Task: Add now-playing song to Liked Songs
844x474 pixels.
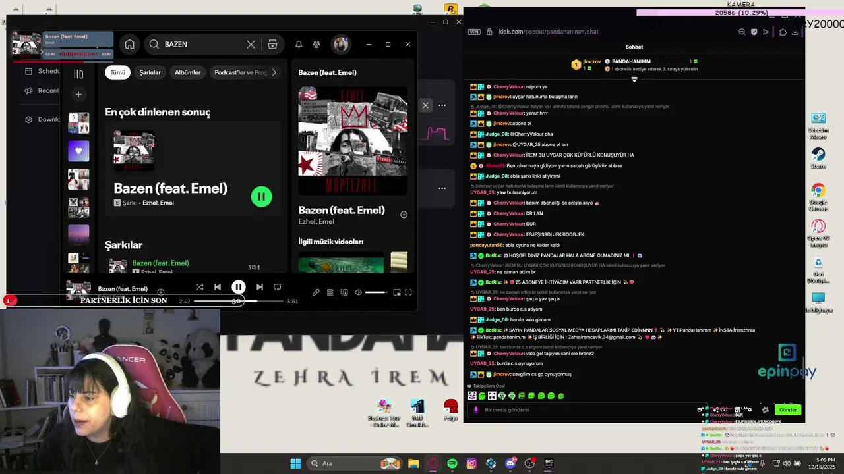Action: [x=160, y=292]
